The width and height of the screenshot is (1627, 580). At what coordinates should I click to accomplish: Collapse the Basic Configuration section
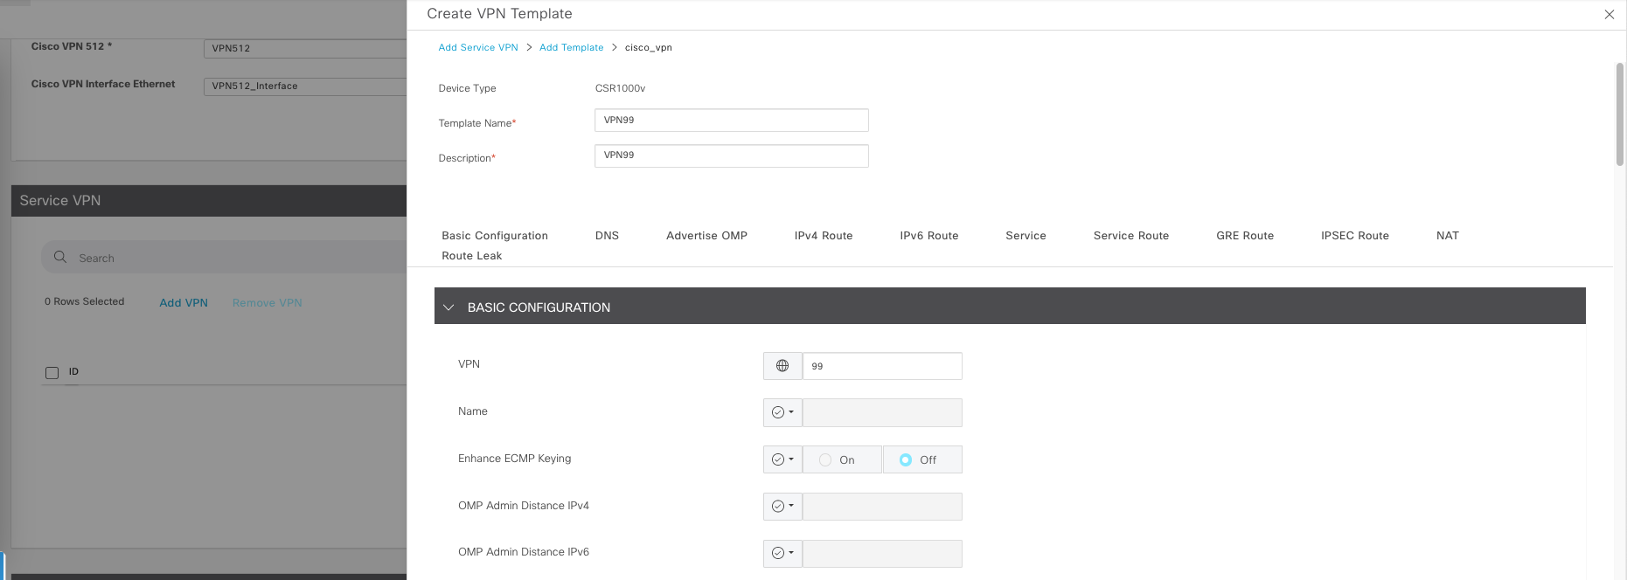coord(448,307)
